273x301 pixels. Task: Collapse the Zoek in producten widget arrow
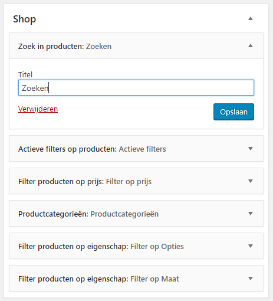point(251,46)
